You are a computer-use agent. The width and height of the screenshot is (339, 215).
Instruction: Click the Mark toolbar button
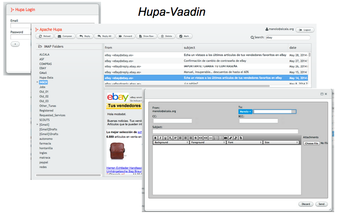point(184,36)
